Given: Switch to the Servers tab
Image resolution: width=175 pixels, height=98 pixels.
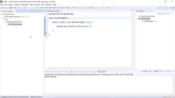Looking at the screenshot, I should [66, 72].
